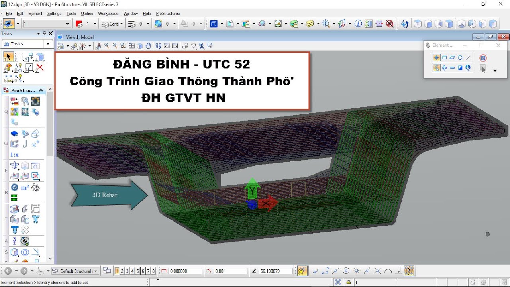Toggle view 5 on in the view toggles
The height and width of the screenshot is (287, 510).
pyautogui.click(x=137, y=271)
